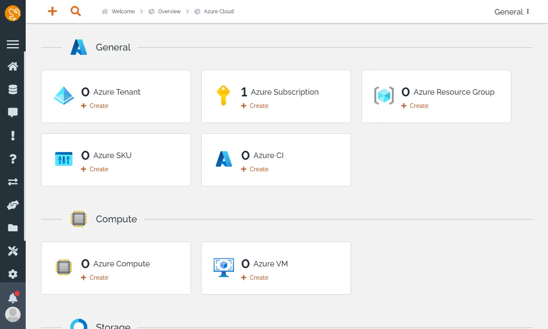Create a new Azure Resource Group
This screenshot has height=329, width=548.
pyautogui.click(x=415, y=106)
